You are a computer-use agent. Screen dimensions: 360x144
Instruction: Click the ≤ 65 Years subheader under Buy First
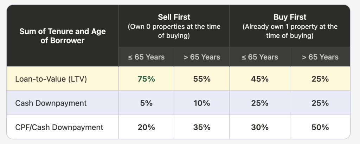[260, 57]
